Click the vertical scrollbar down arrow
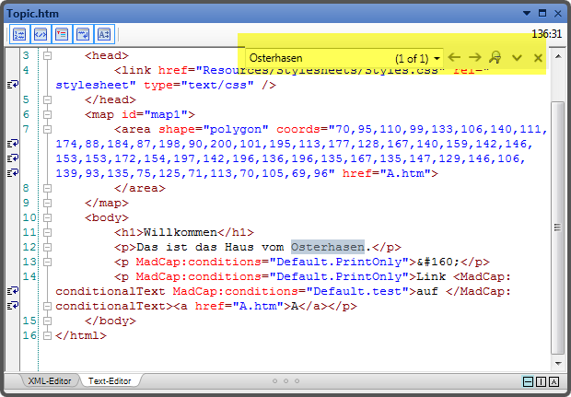 coord(556,366)
